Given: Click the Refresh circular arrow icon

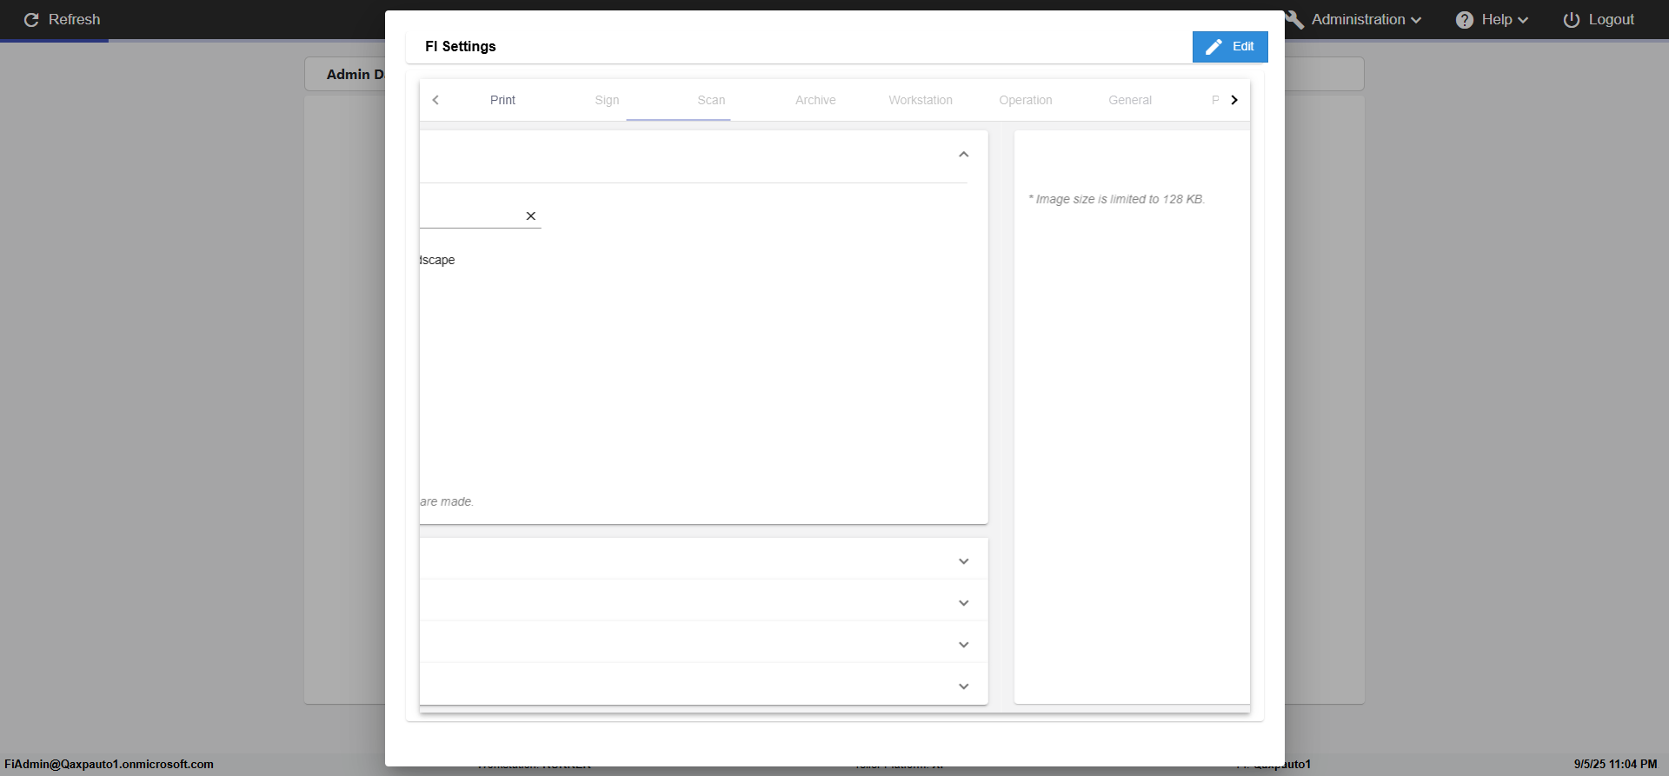Looking at the screenshot, I should [31, 20].
